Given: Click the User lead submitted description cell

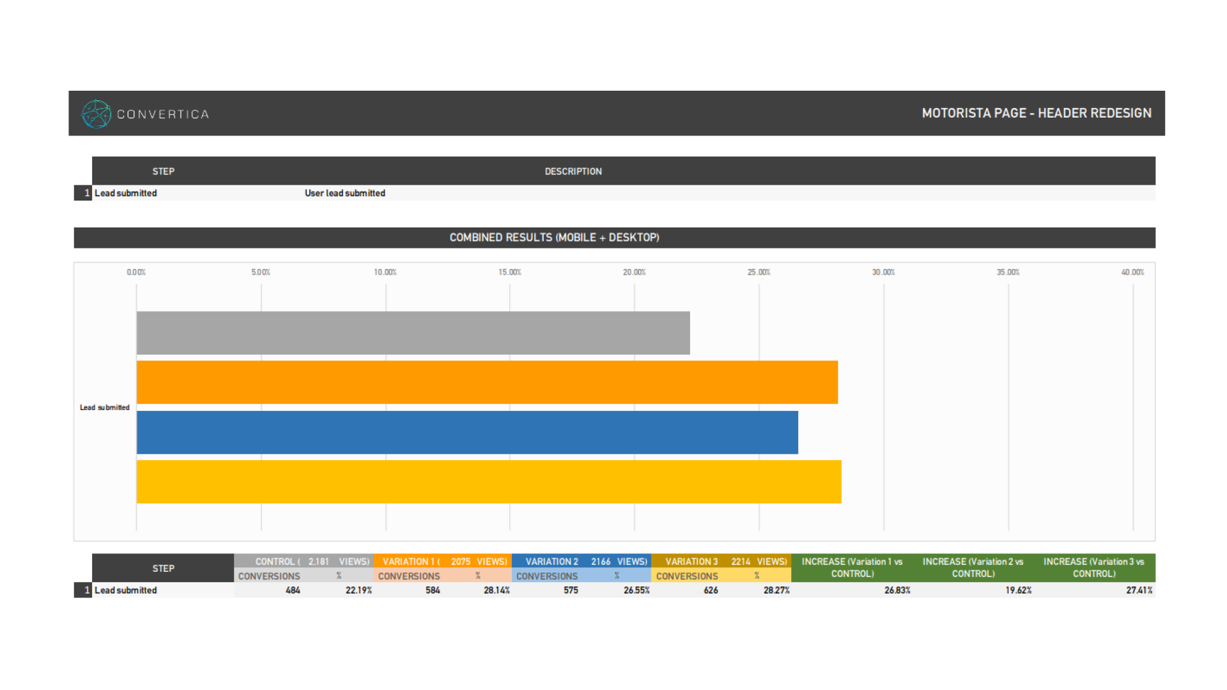Looking at the screenshot, I should (x=345, y=193).
